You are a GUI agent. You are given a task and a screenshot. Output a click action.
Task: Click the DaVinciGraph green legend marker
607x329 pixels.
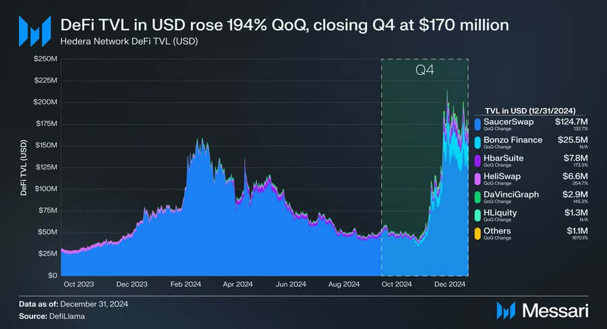coord(478,197)
